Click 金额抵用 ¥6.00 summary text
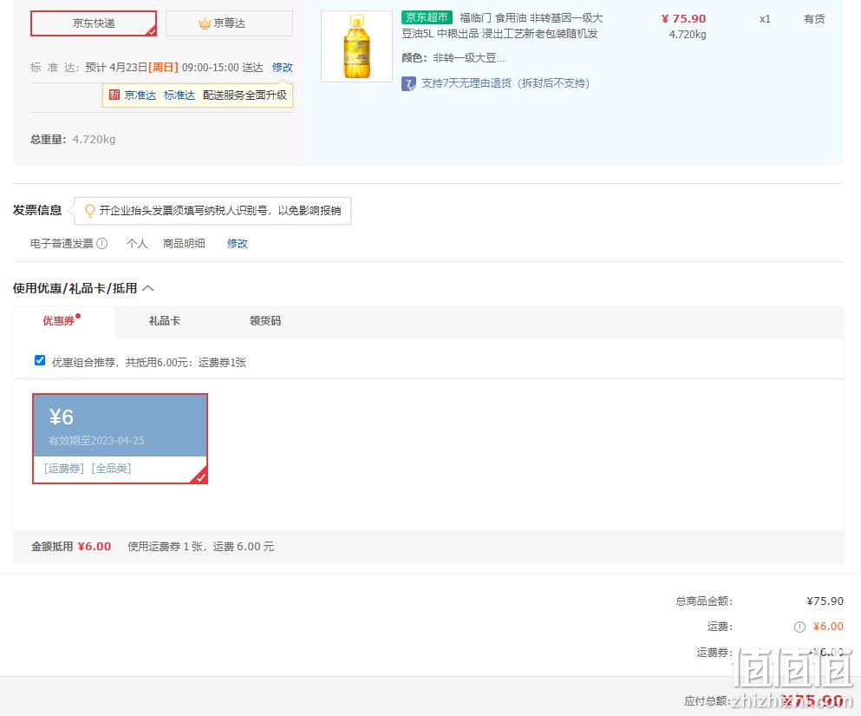The image size is (861, 716). 71,546
